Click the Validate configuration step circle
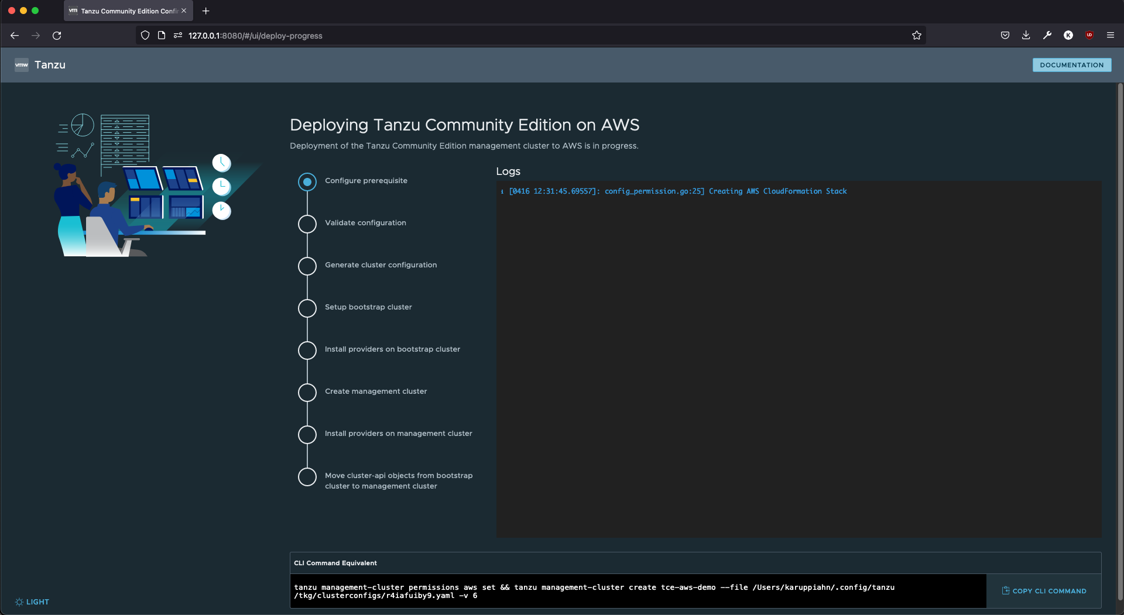The width and height of the screenshot is (1124, 615). click(x=307, y=224)
